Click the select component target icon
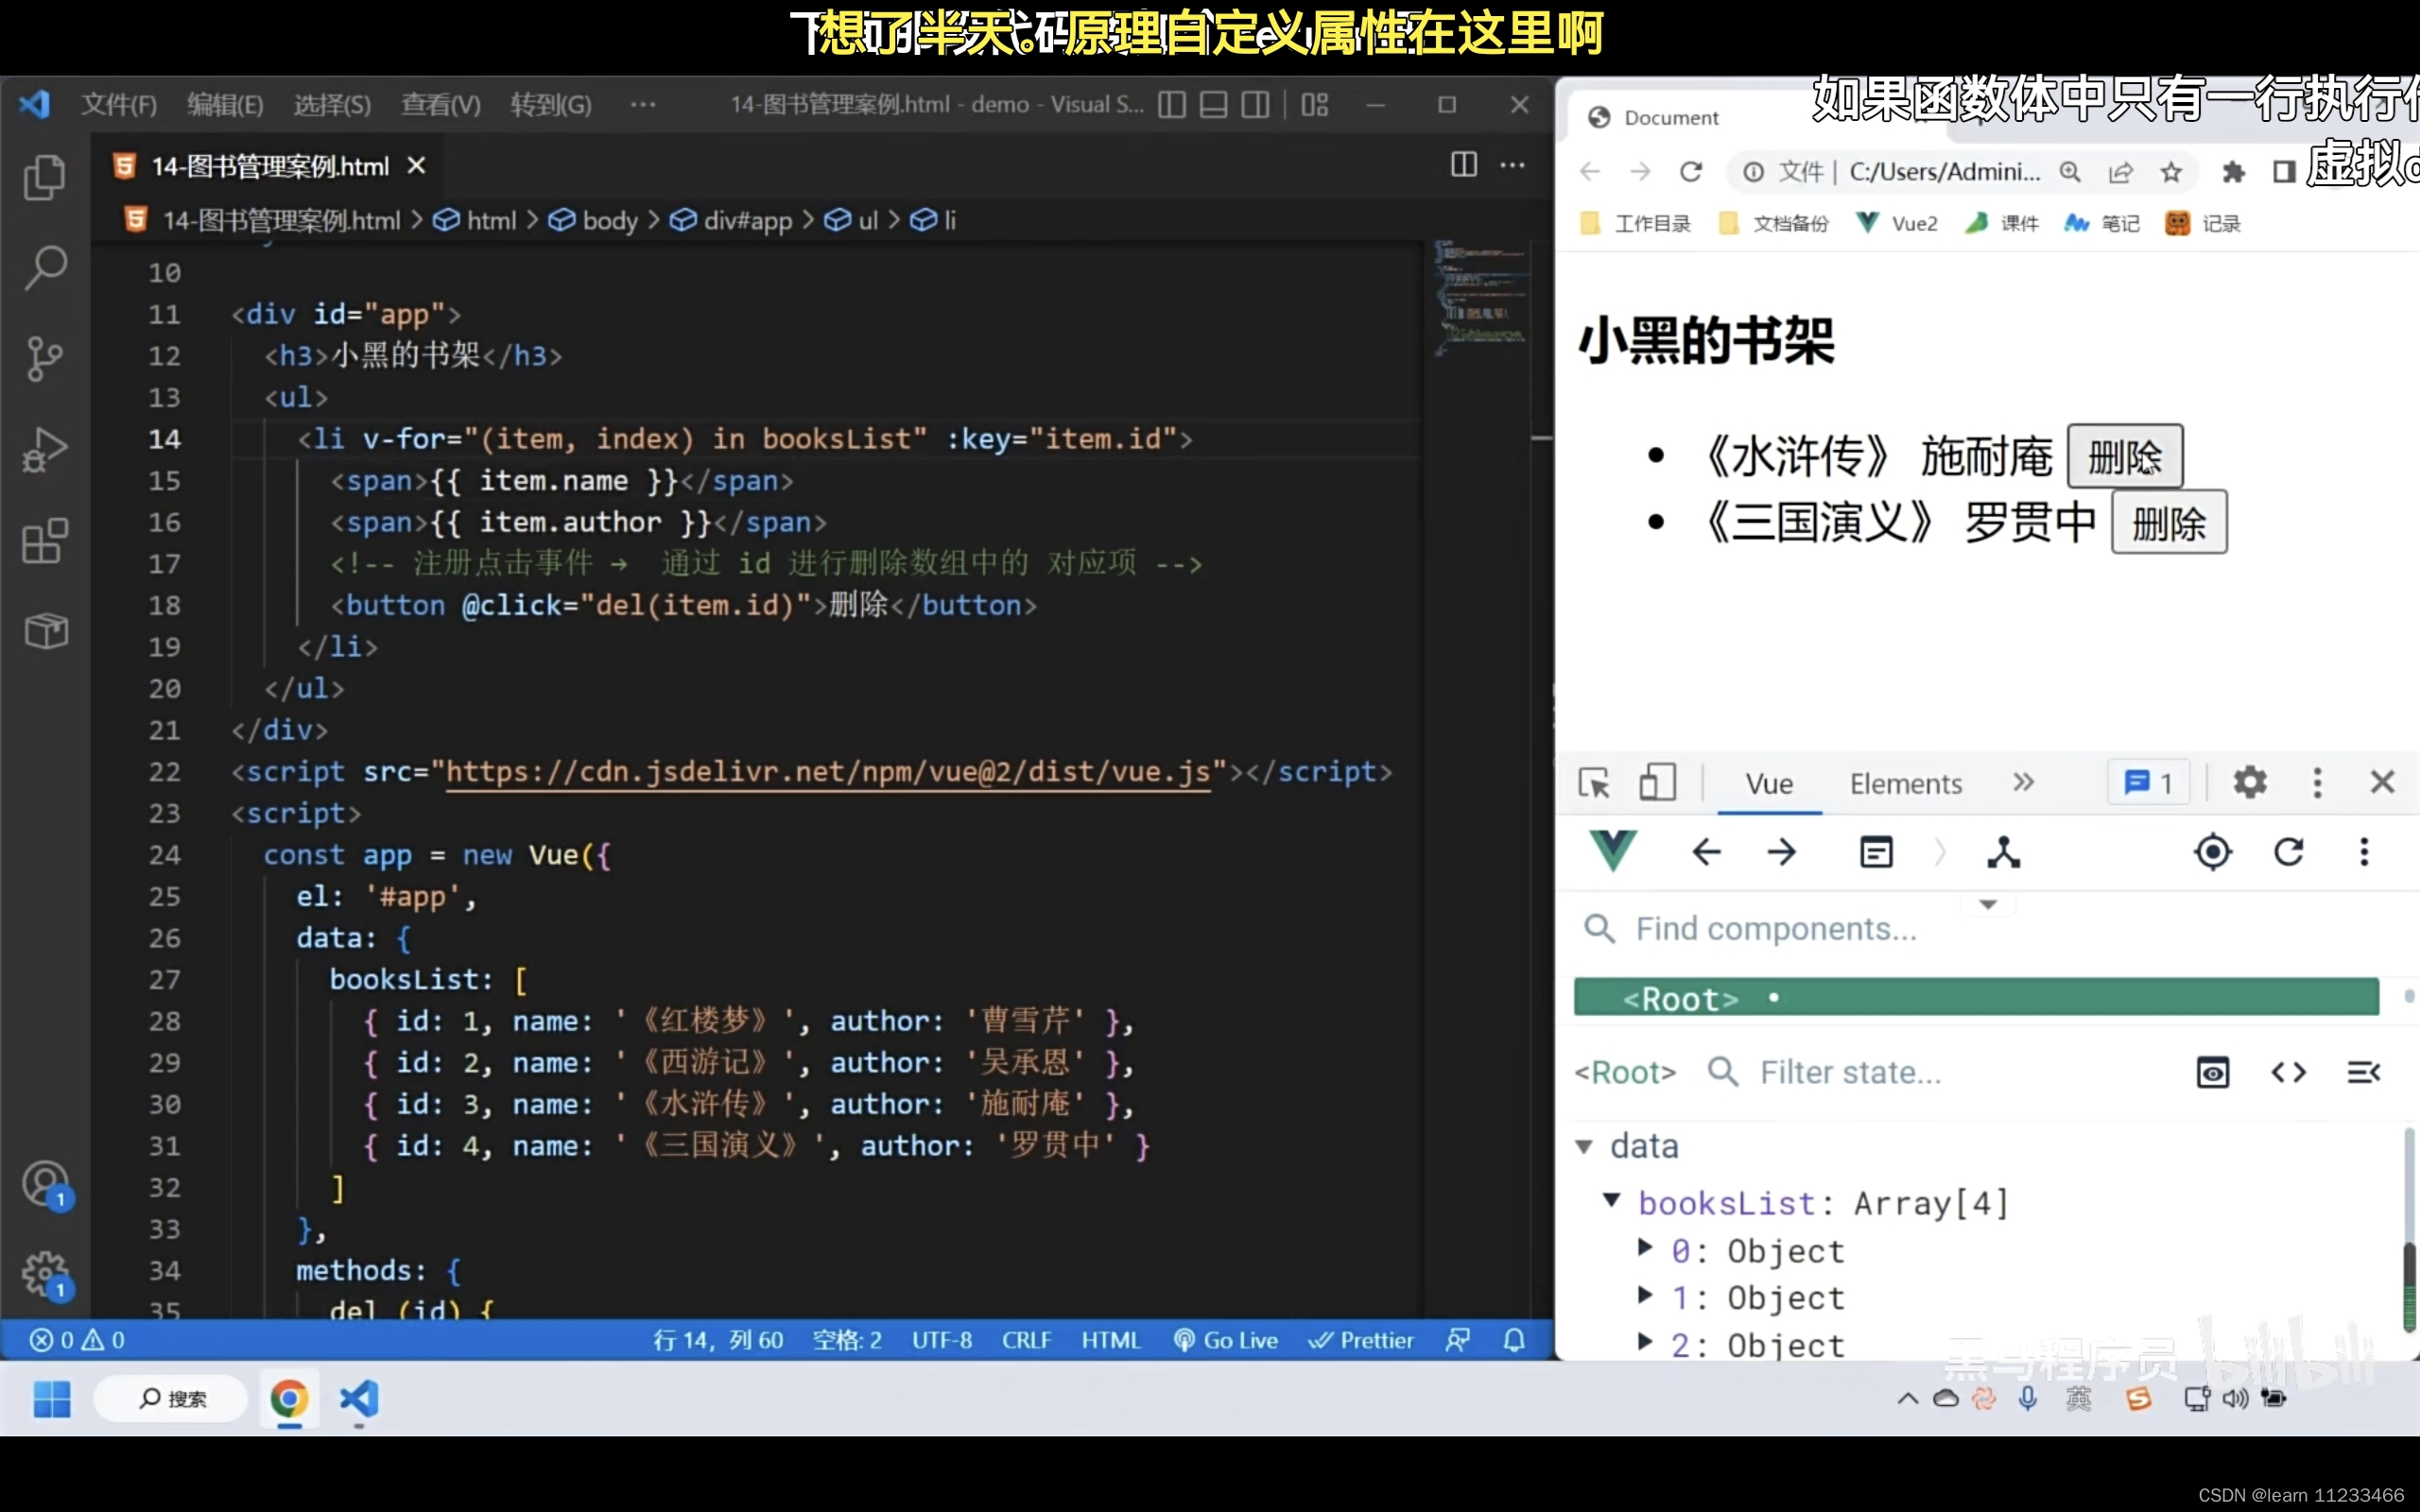Viewport: 2420px width, 1512px height. coord(2213,853)
